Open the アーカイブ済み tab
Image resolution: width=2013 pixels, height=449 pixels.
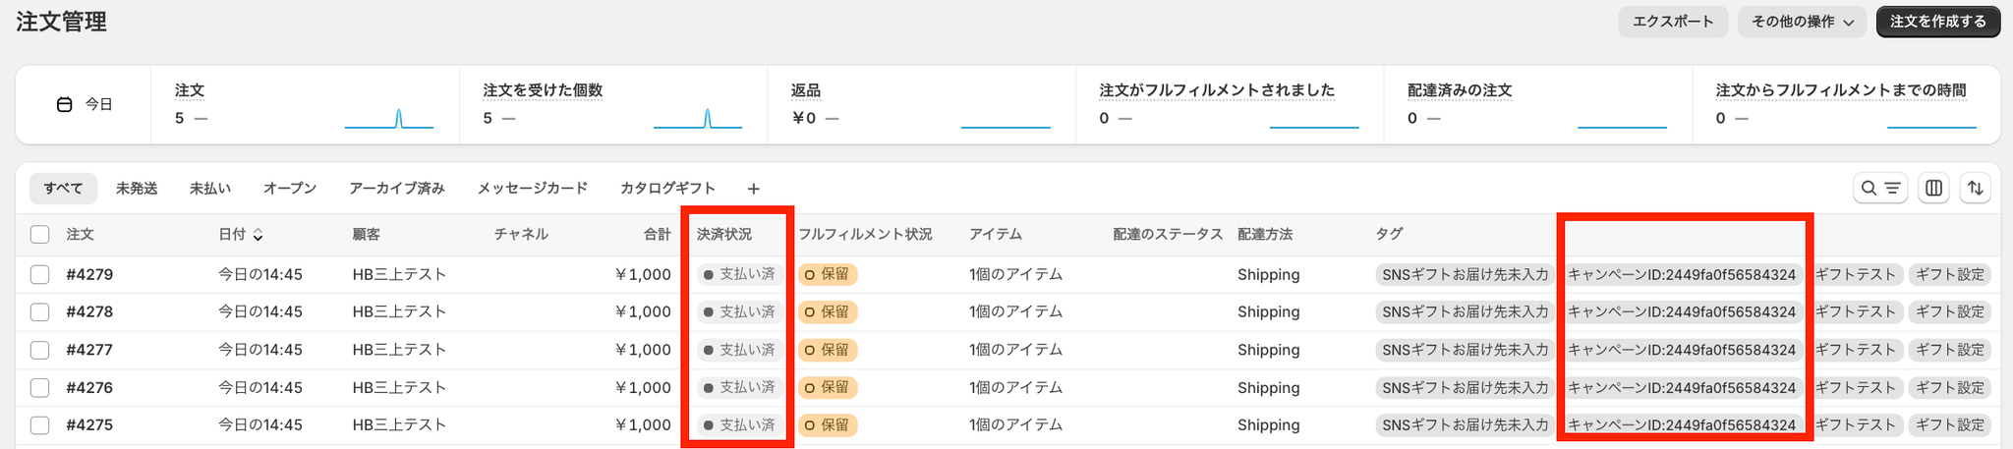click(x=396, y=189)
